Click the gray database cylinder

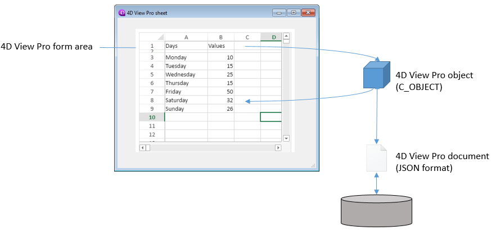pos(376,211)
